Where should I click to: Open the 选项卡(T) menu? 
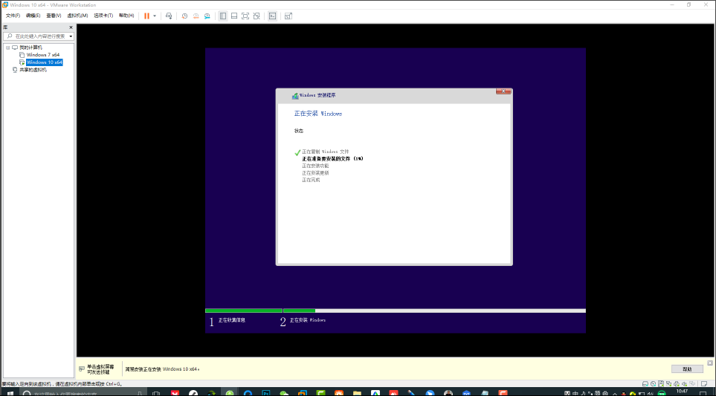103,16
